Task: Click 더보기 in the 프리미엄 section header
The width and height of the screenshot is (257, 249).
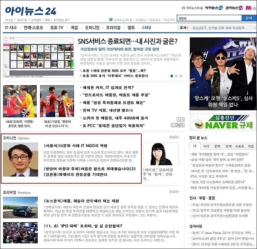Action: 174,192
